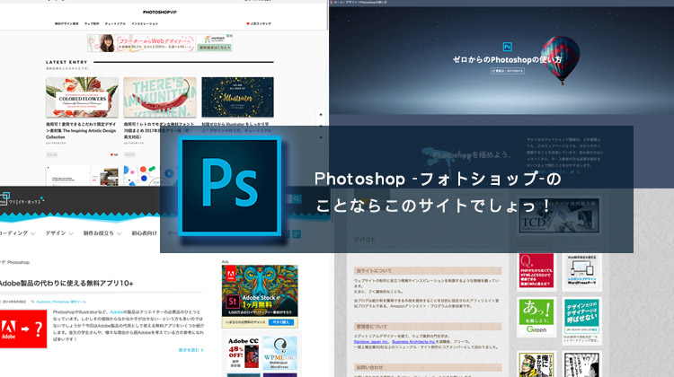Click the TCD WordPress theme banner

[x=559, y=215]
